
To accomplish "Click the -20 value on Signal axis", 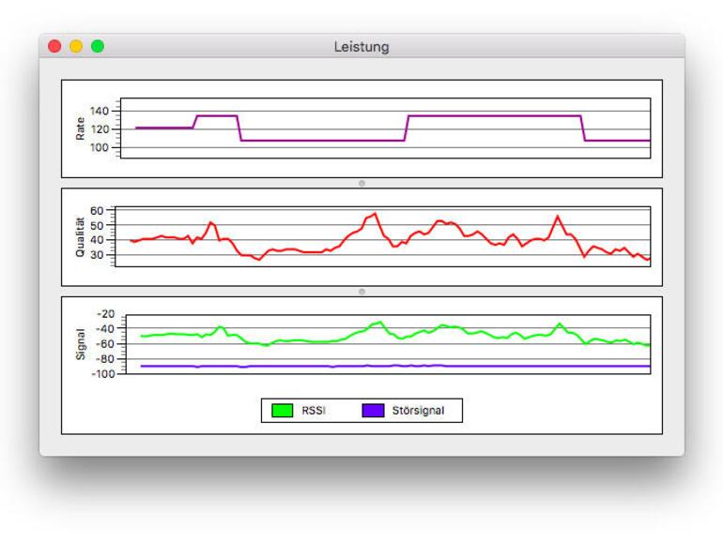I will tap(105, 314).
